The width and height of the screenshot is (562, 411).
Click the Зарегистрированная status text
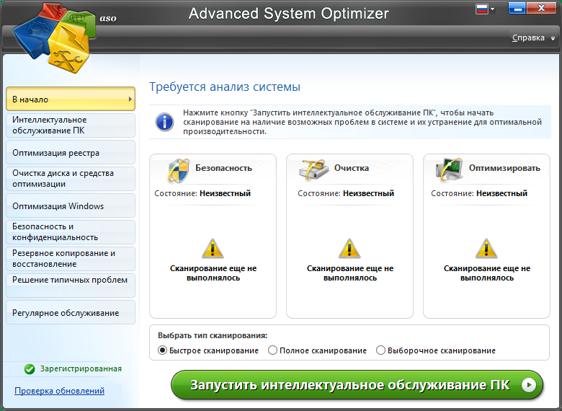coord(81,368)
